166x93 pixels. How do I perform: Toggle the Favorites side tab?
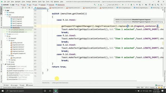coord(1,79)
